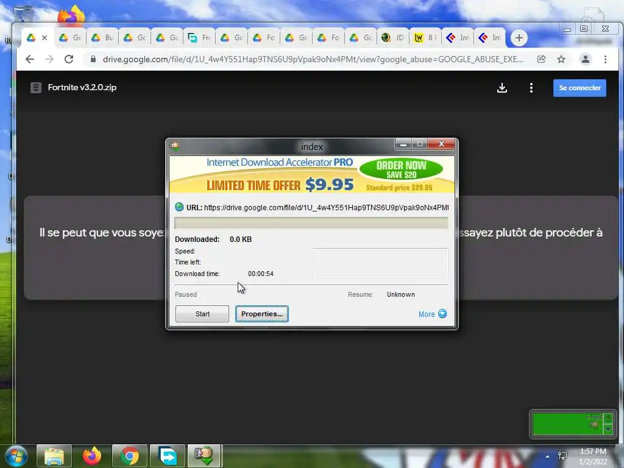Switch to the 'Fre' tab
The width and height of the screenshot is (624, 468).
click(x=199, y=38)
